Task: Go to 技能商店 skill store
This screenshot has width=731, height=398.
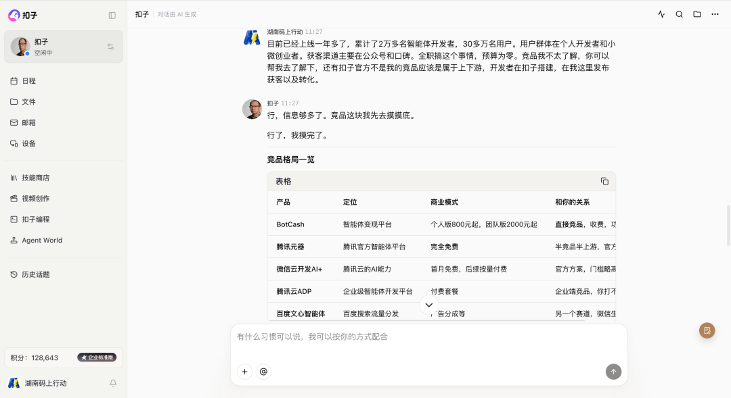Action: [x=64, y=178]
